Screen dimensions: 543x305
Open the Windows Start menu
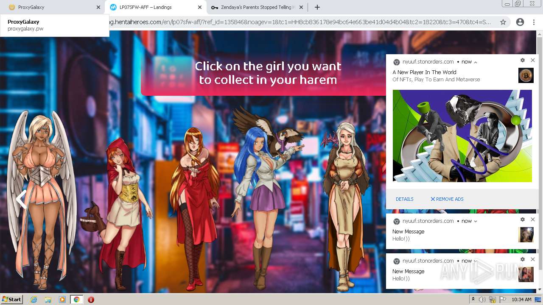click(x=12, y=299)
